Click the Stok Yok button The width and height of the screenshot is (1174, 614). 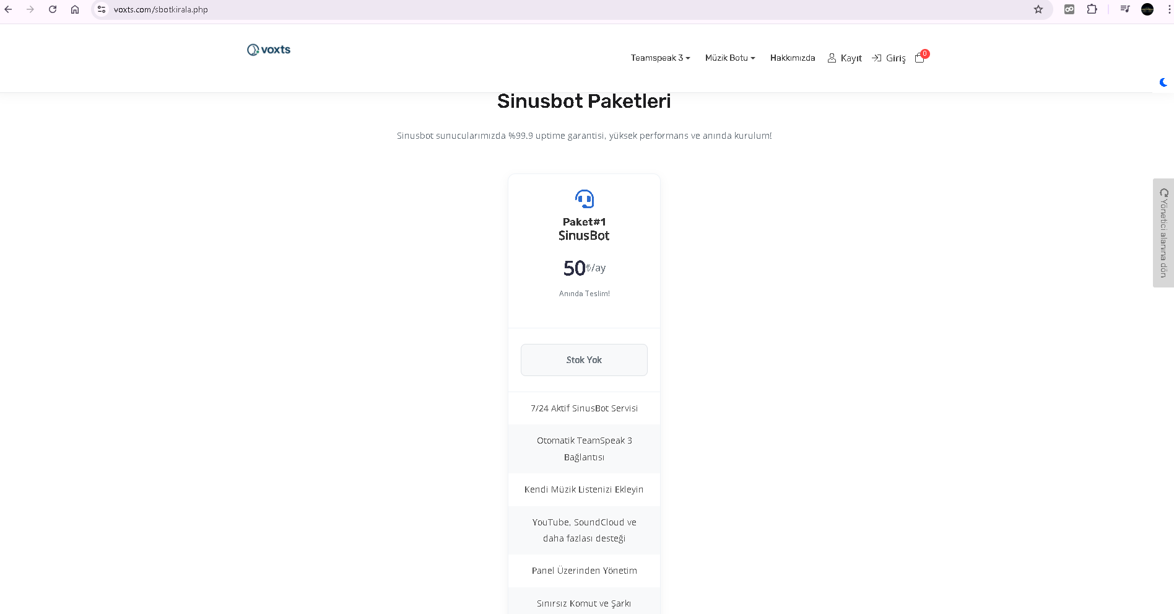584,360
